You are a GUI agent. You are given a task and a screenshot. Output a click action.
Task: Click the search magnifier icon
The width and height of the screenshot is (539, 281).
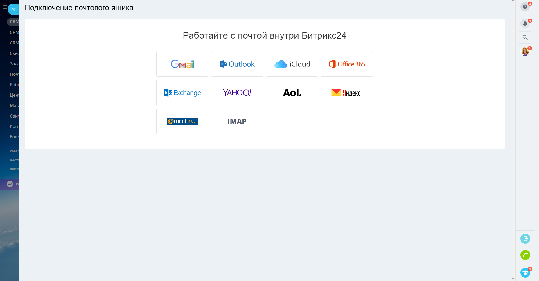pyautogui.click(x=525, y=37)
